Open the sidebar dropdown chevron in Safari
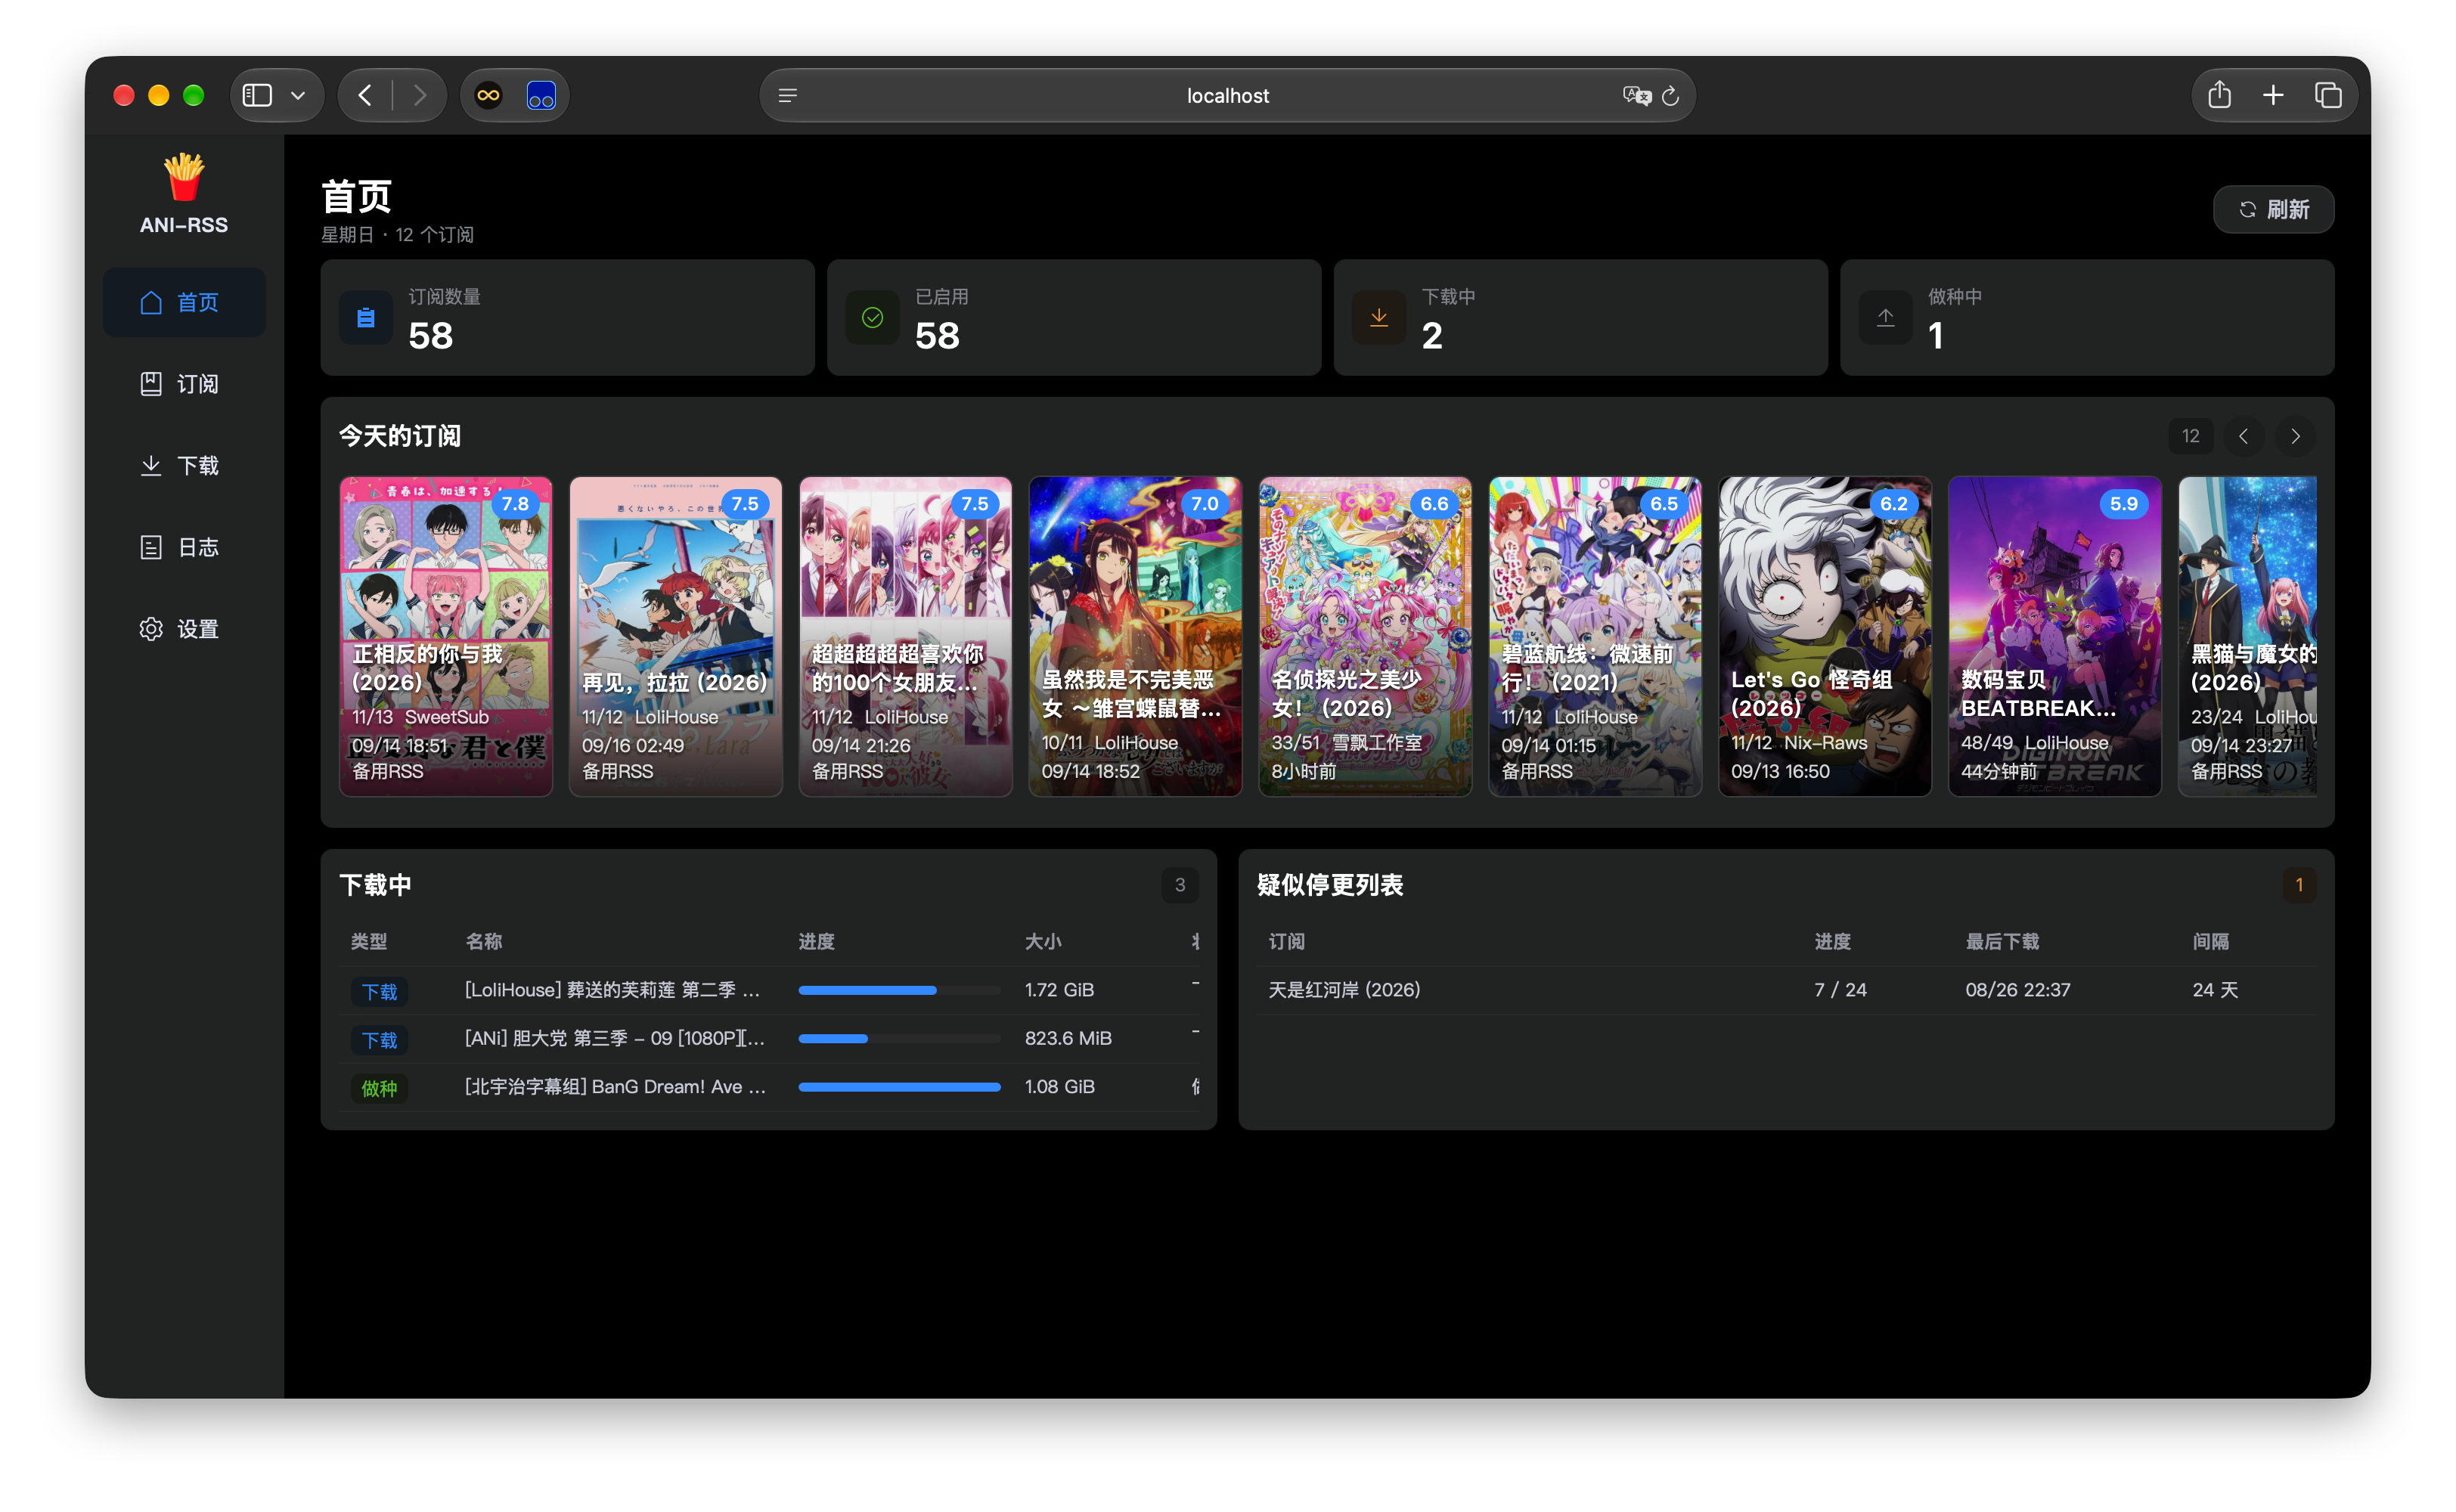2456x1512 pixels. (x=298, y=95)
